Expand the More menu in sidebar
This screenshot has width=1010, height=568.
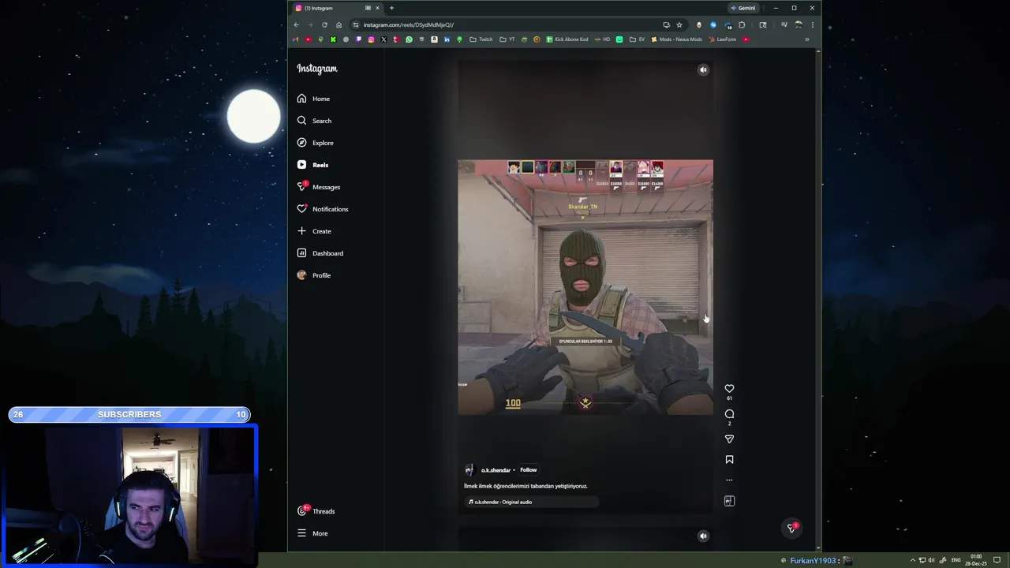click(x=312, y=533)
